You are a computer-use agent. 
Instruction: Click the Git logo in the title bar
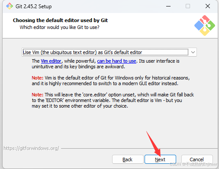click(x=10, y=6)
